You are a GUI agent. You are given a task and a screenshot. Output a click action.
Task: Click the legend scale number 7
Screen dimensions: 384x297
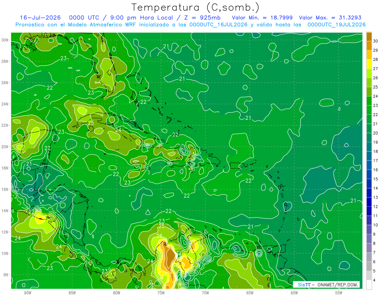(375, 253)
